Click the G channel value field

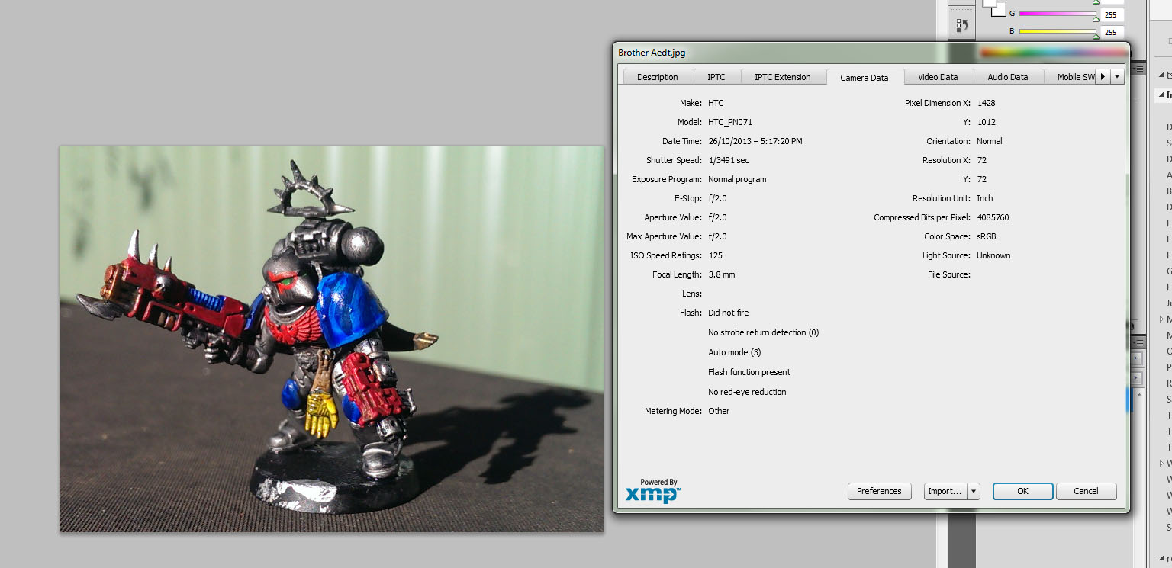(x=1111, y=14)
